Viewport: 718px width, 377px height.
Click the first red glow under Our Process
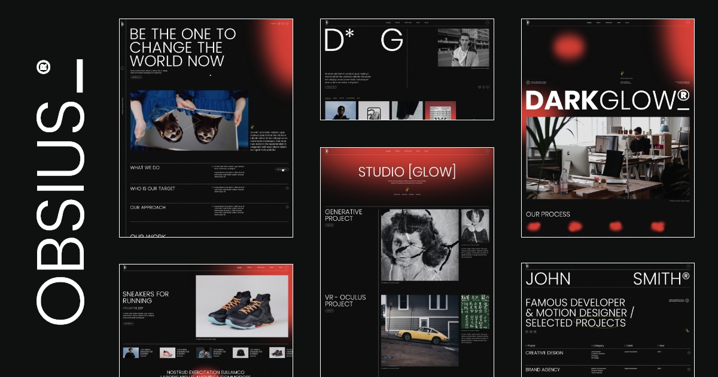[x=534, y=226]
